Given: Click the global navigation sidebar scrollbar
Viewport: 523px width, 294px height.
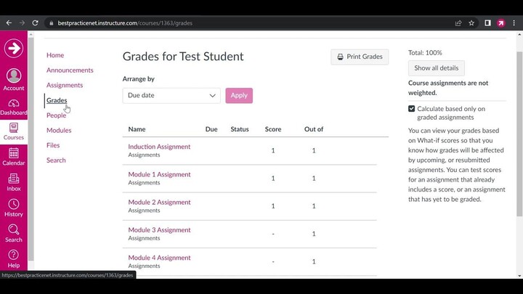Looking at the screenshot, I should pyautogui.click(x=31, y=149).
